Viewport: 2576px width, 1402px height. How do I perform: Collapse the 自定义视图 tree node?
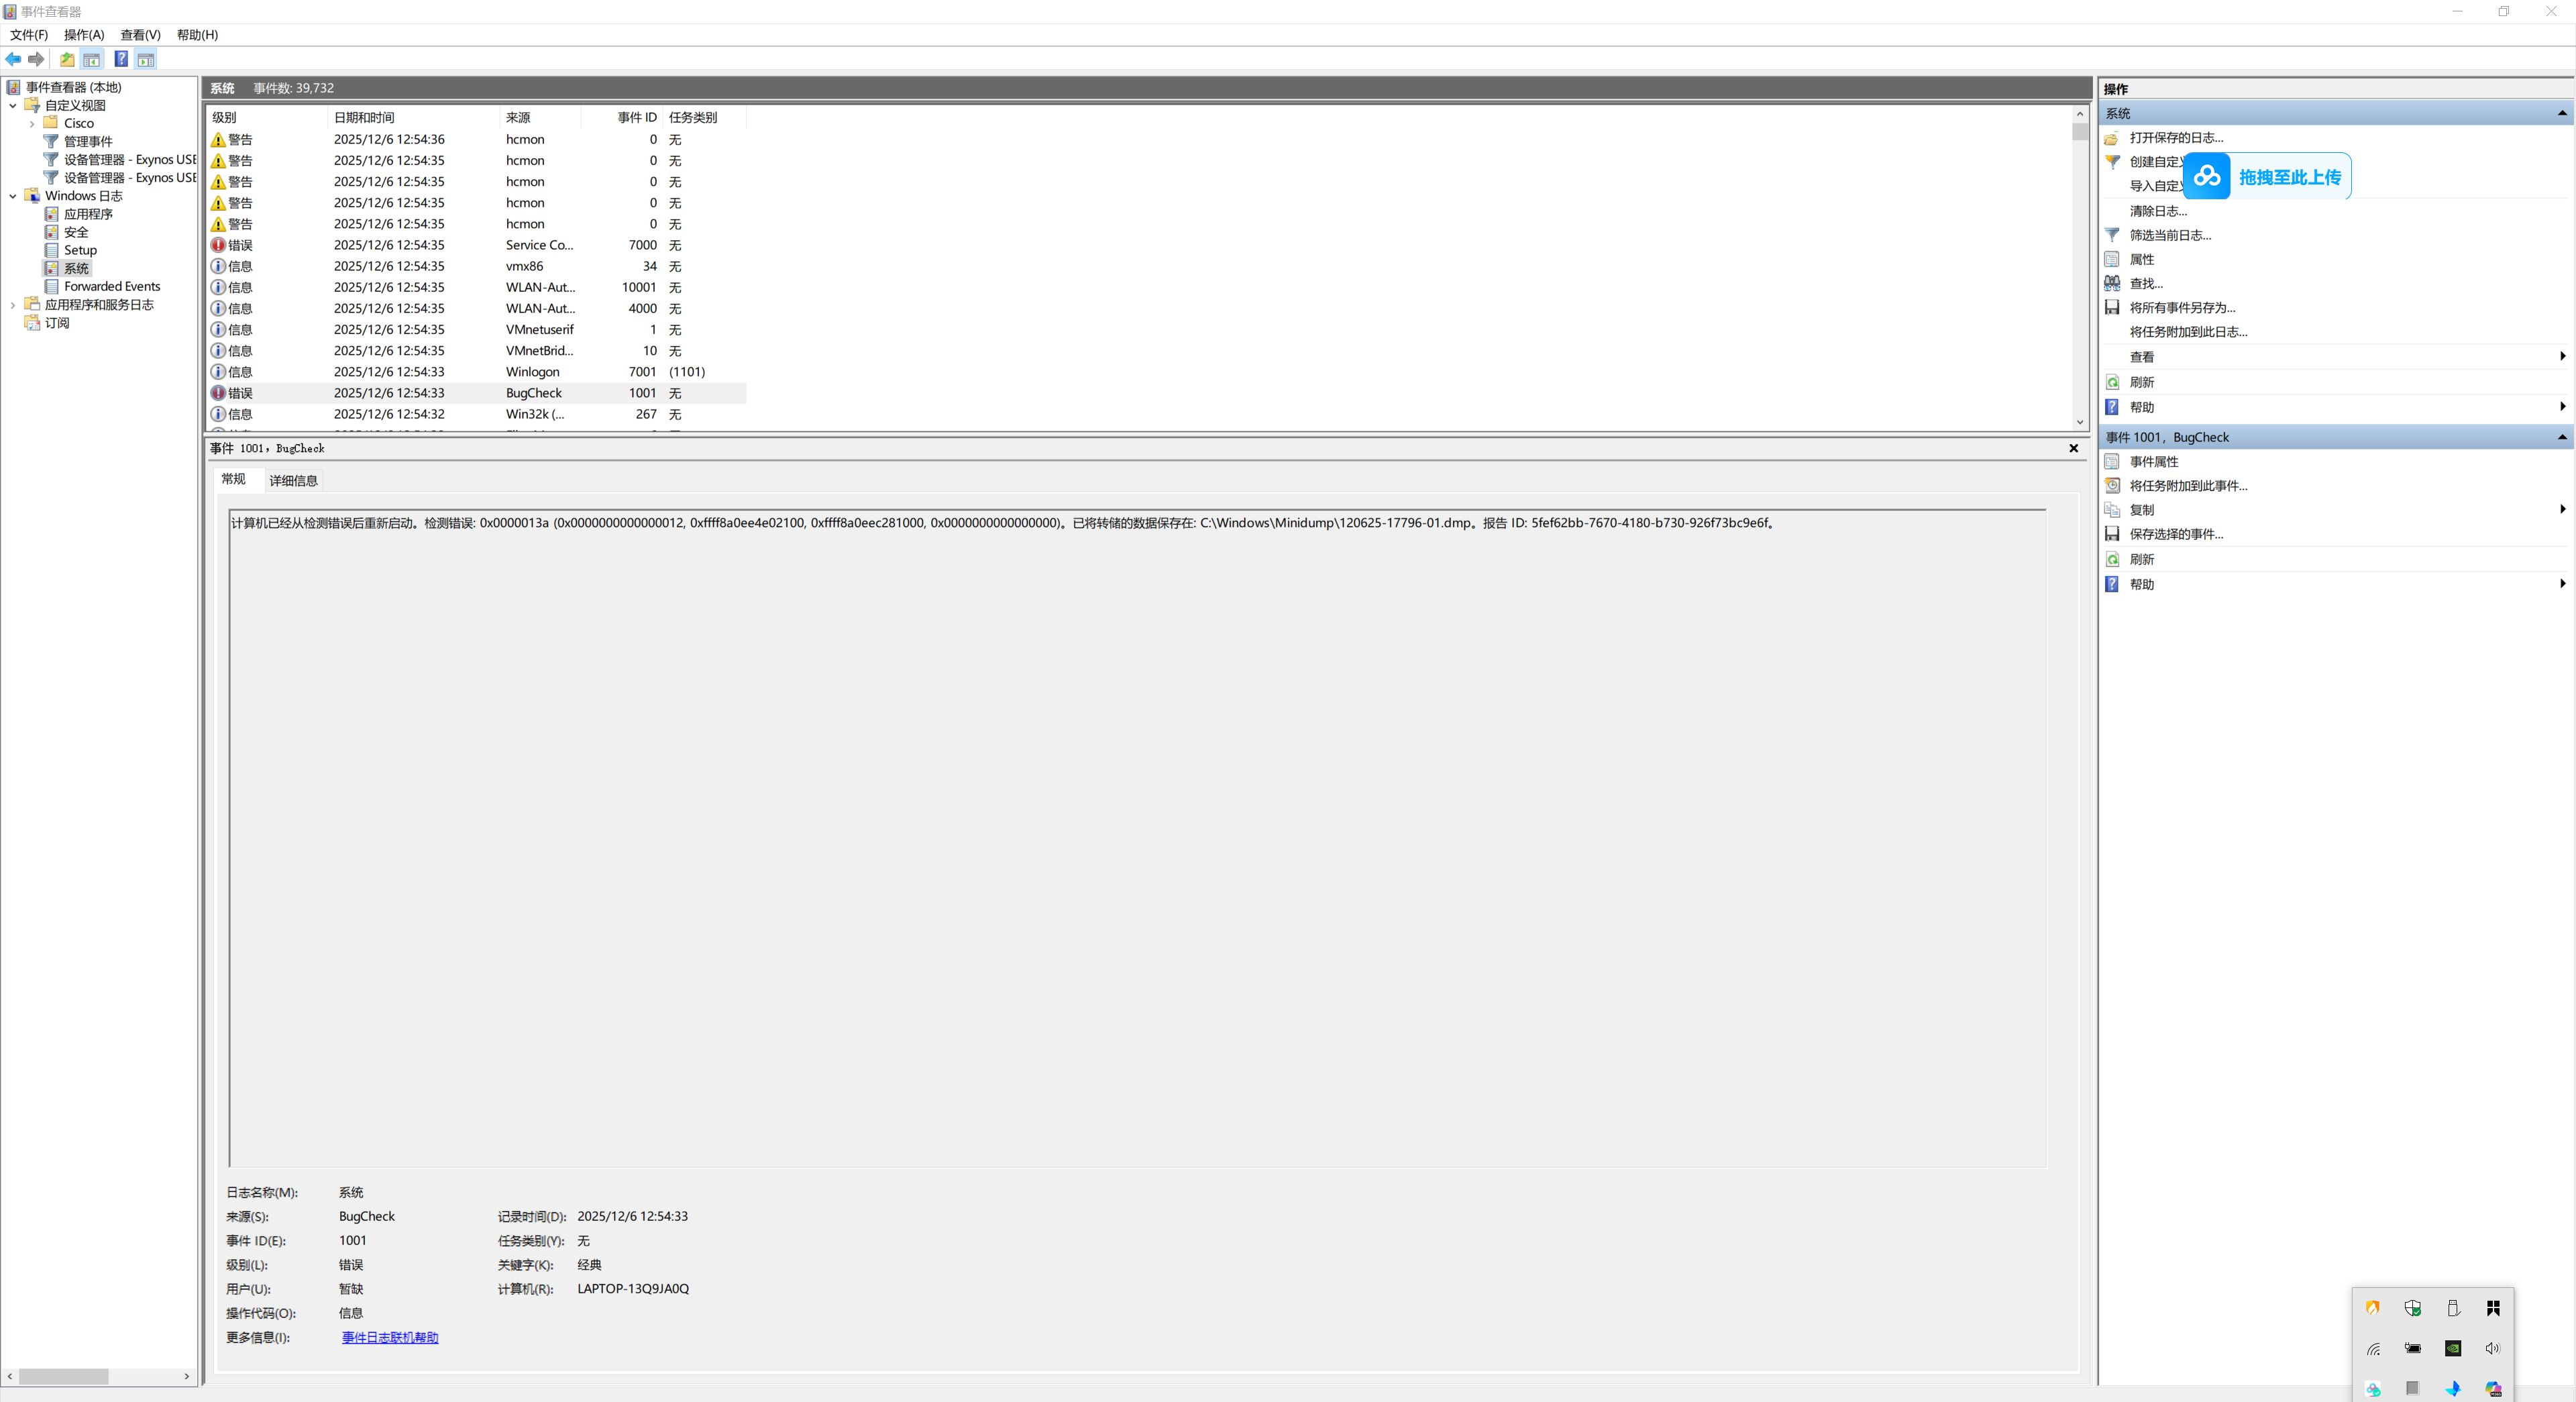[x=13, y=106]
